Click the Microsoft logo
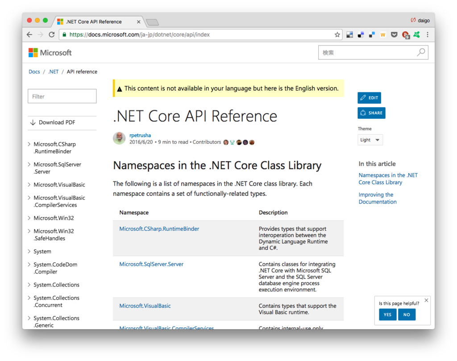This screenshot has height=361, width=457. coord(50,53)
